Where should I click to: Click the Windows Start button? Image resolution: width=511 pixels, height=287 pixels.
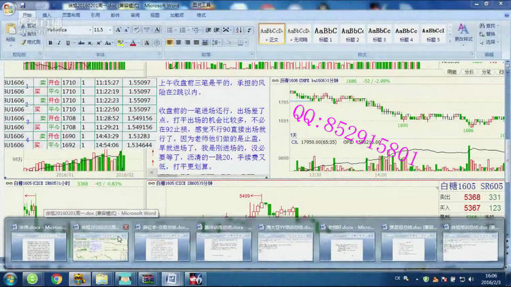point(10,279)
